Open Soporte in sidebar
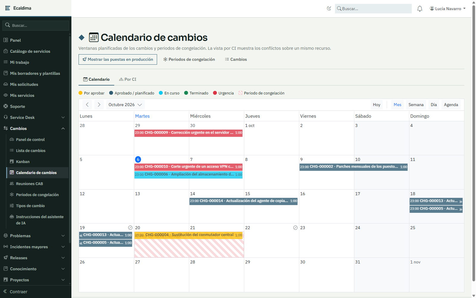This screenshot has height=298, width=476. pos(36,106)
